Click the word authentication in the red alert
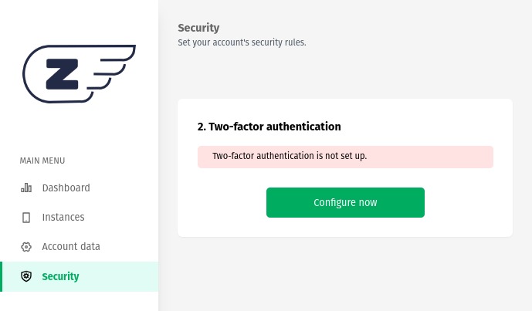The width and height of the screenshot is (532, 311). (x=283, y=156)
